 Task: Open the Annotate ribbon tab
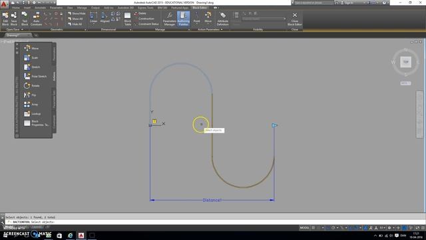[40, 7]
